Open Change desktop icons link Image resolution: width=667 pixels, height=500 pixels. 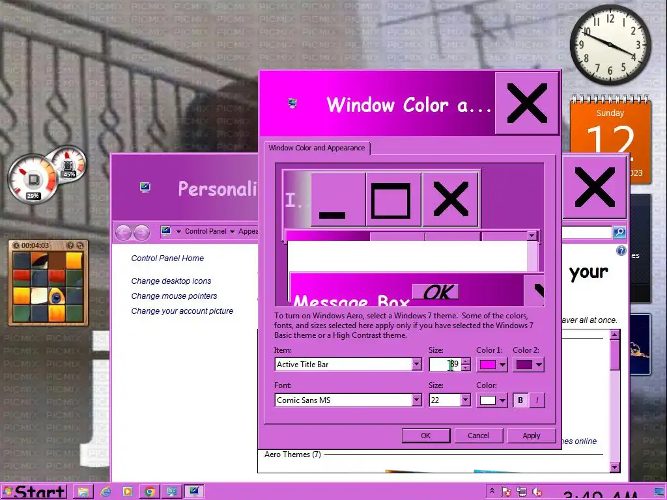click(171, 281)
